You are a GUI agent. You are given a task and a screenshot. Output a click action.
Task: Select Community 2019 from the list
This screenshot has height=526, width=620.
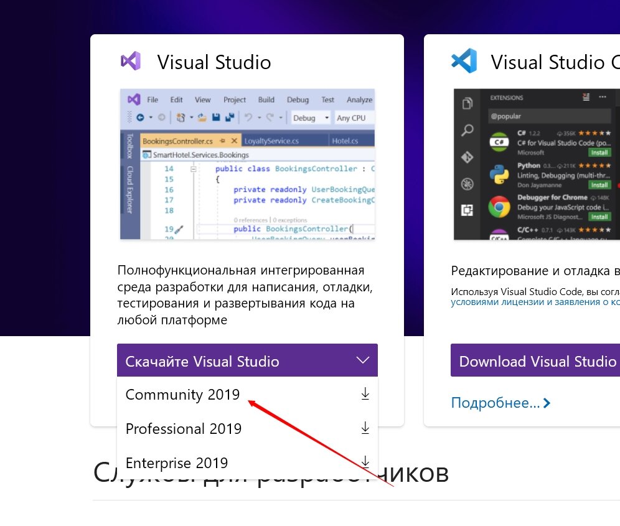[x=247, y=394]
